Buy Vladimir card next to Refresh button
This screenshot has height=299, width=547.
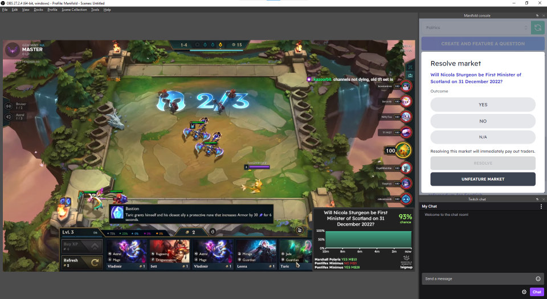click(126, 255)
